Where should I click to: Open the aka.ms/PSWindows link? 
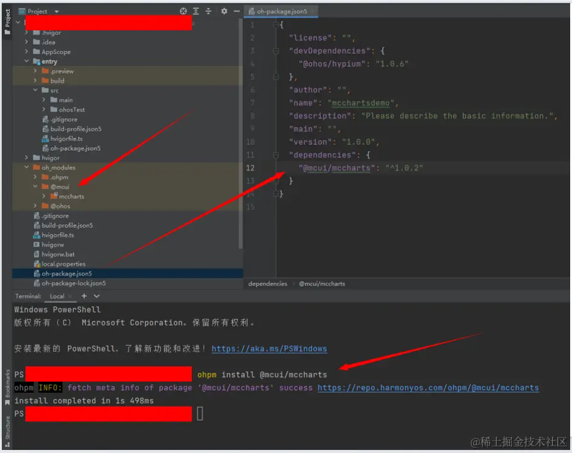pos(269,349)
